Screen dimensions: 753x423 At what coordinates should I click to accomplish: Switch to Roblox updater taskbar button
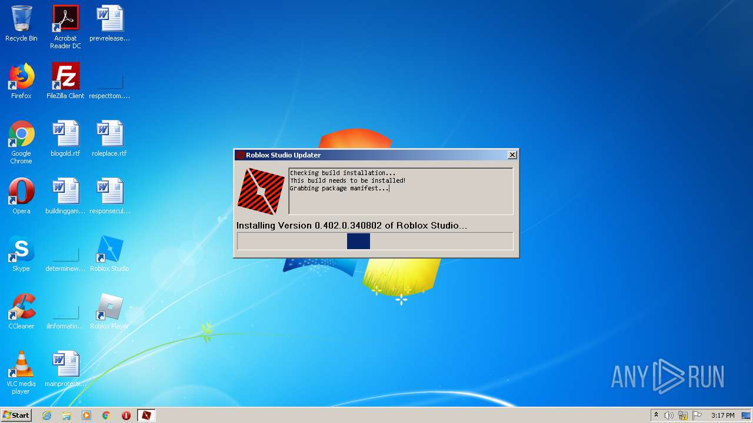(x=146, y=415)
